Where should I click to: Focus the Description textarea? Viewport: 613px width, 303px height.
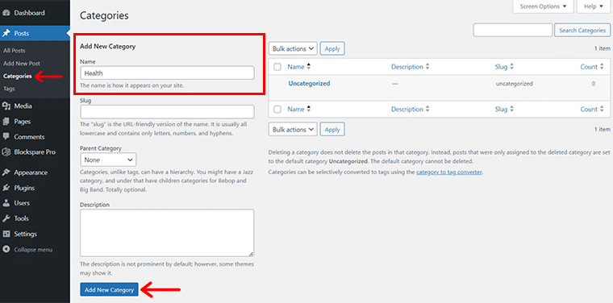click(167, 233)
